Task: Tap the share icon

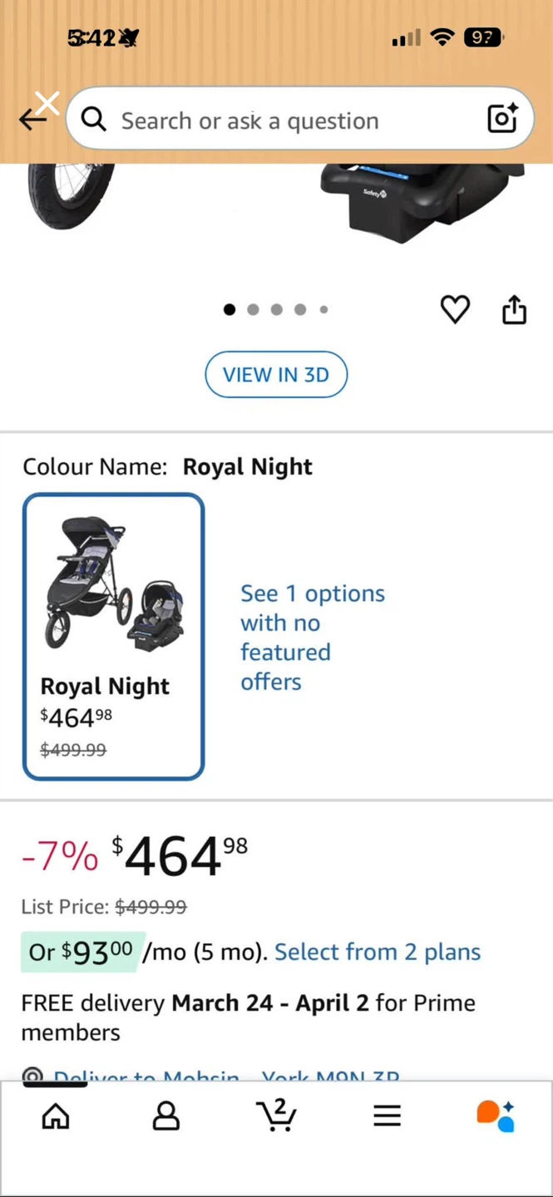Action: (x=515, y=309)
